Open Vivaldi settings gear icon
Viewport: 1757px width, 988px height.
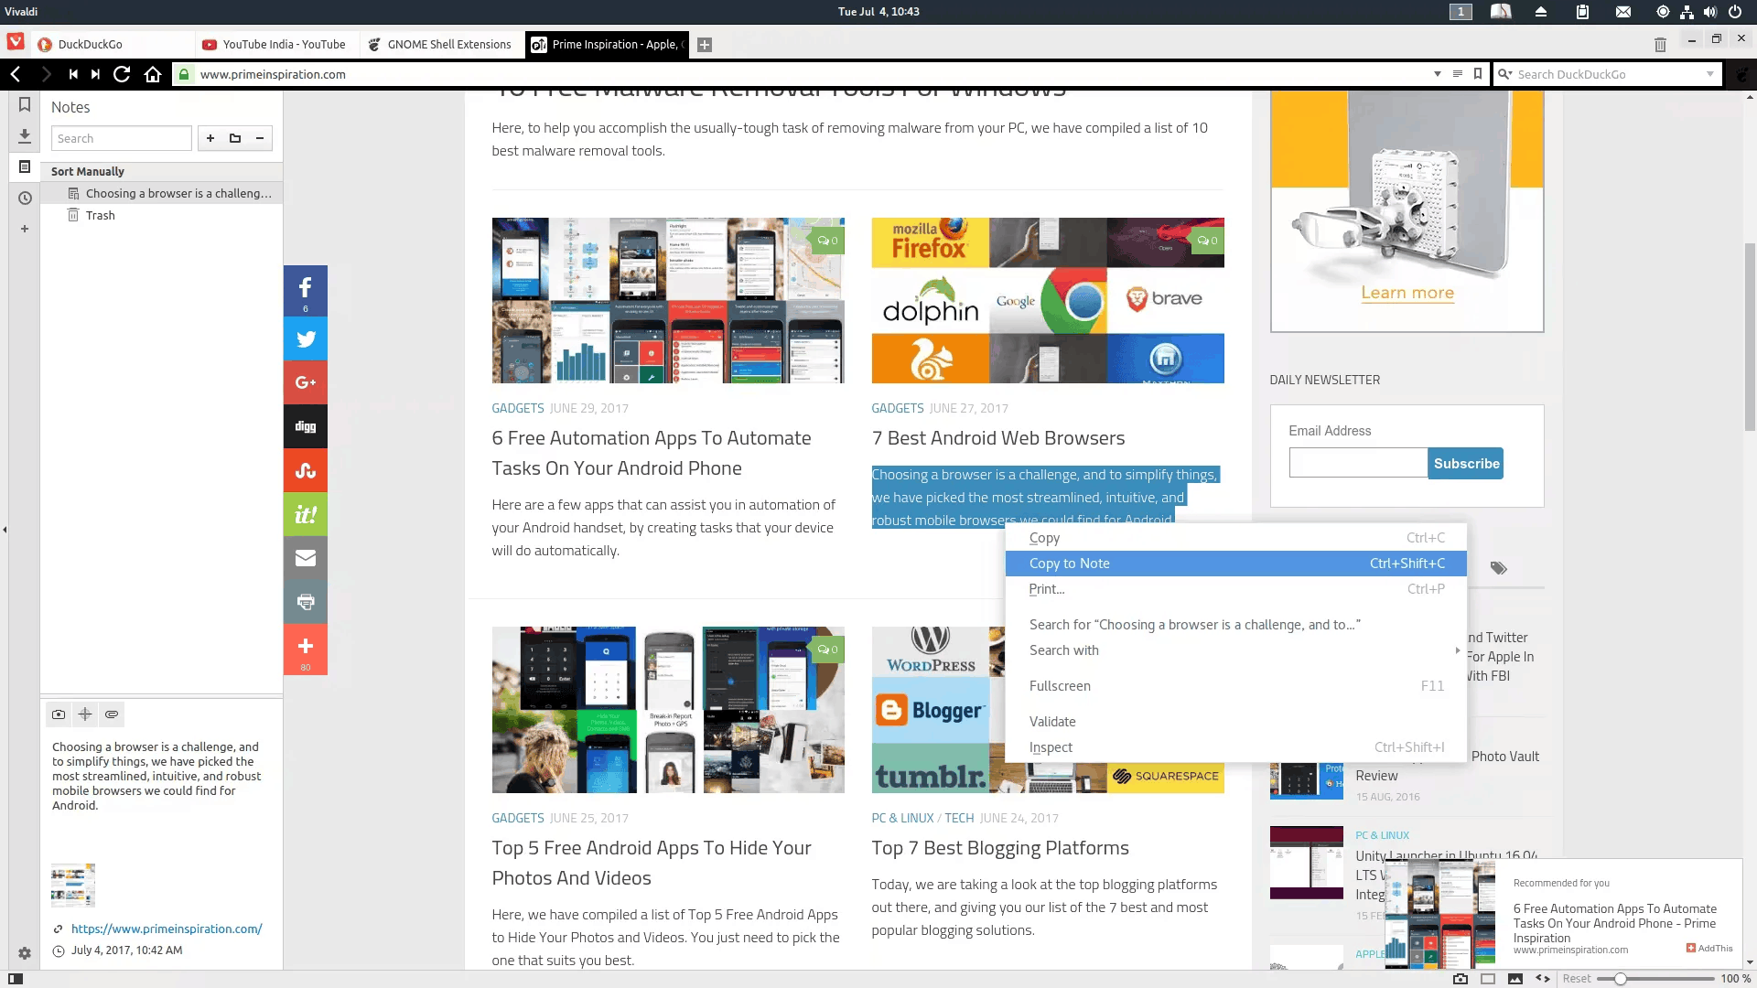click(x=25, y=953)
